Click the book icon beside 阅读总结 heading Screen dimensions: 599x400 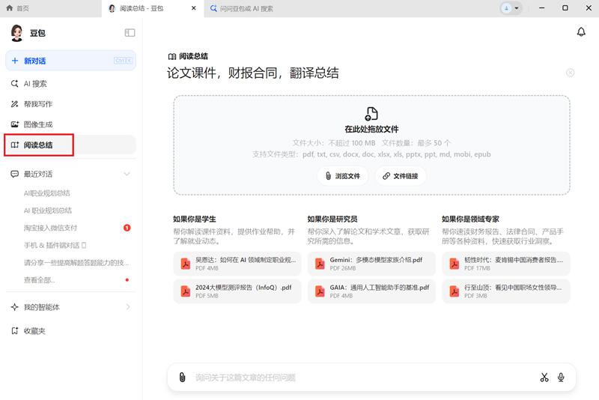tap(172, 56)
